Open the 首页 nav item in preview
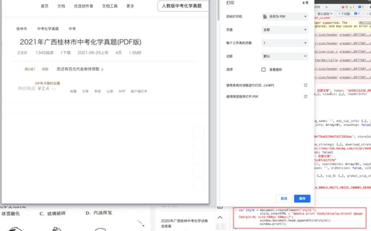 tap(45, 6)
